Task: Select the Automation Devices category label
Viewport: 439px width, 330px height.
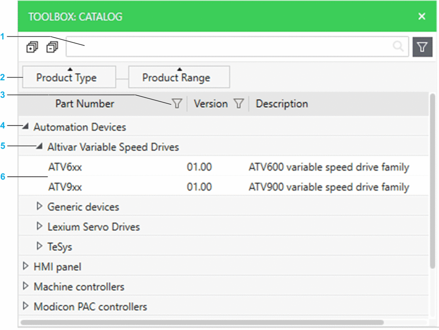Action: (x=80, y=127)
